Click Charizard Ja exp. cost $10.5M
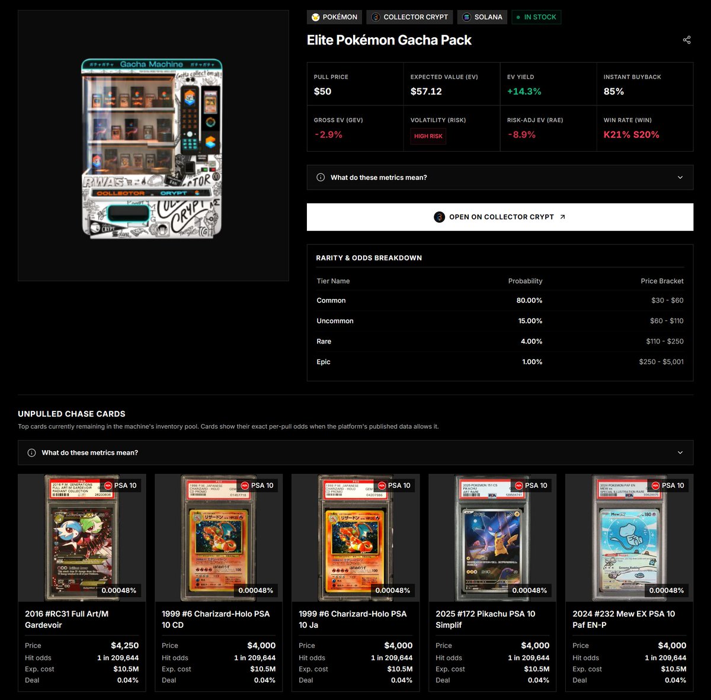This screenshot has height=700, width=711. click(400, 669)
